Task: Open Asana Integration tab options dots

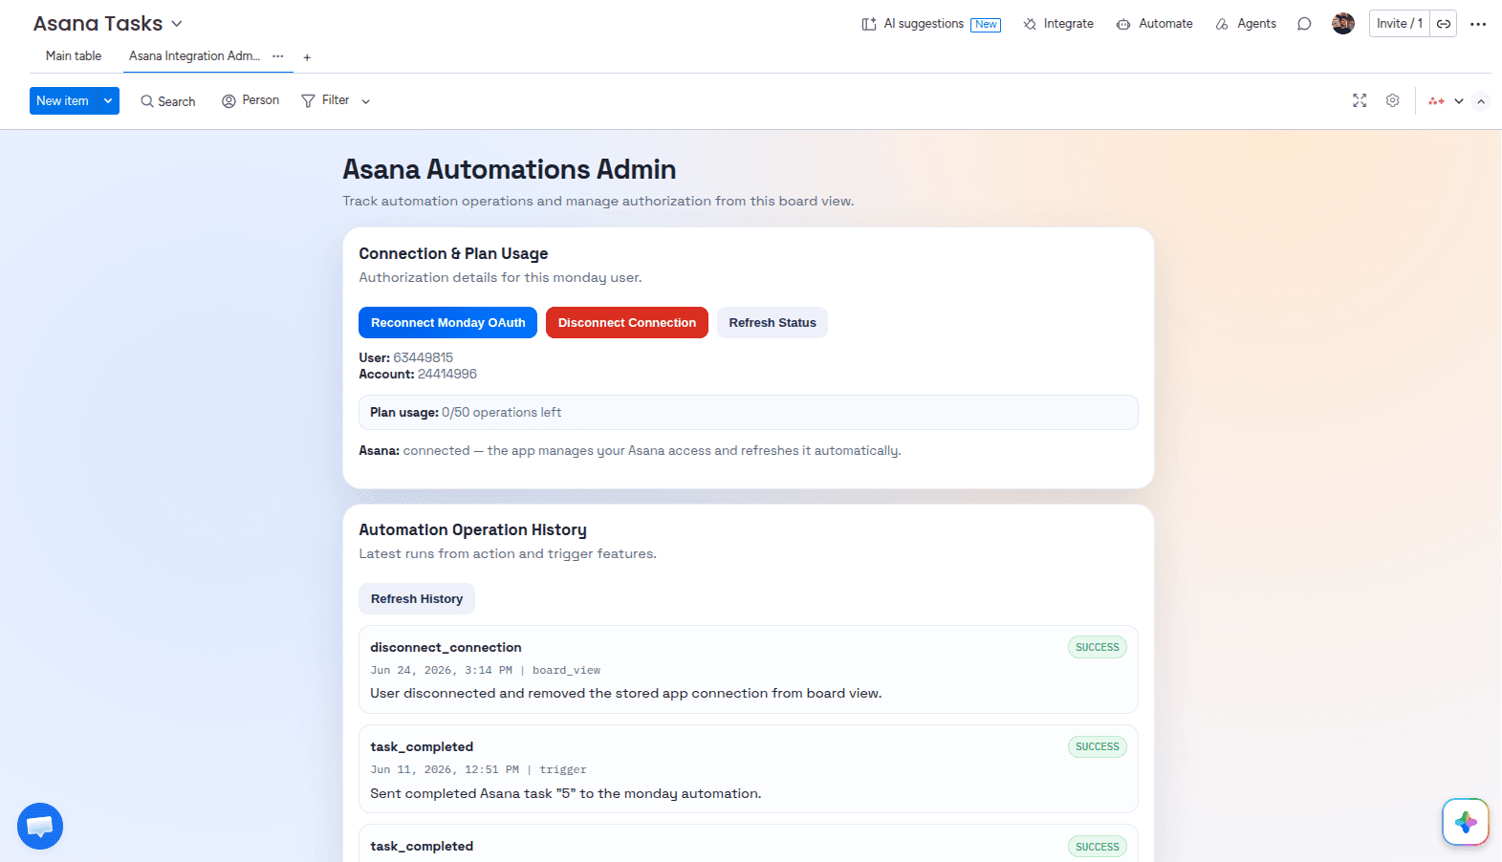Action: tap(278, 56)
